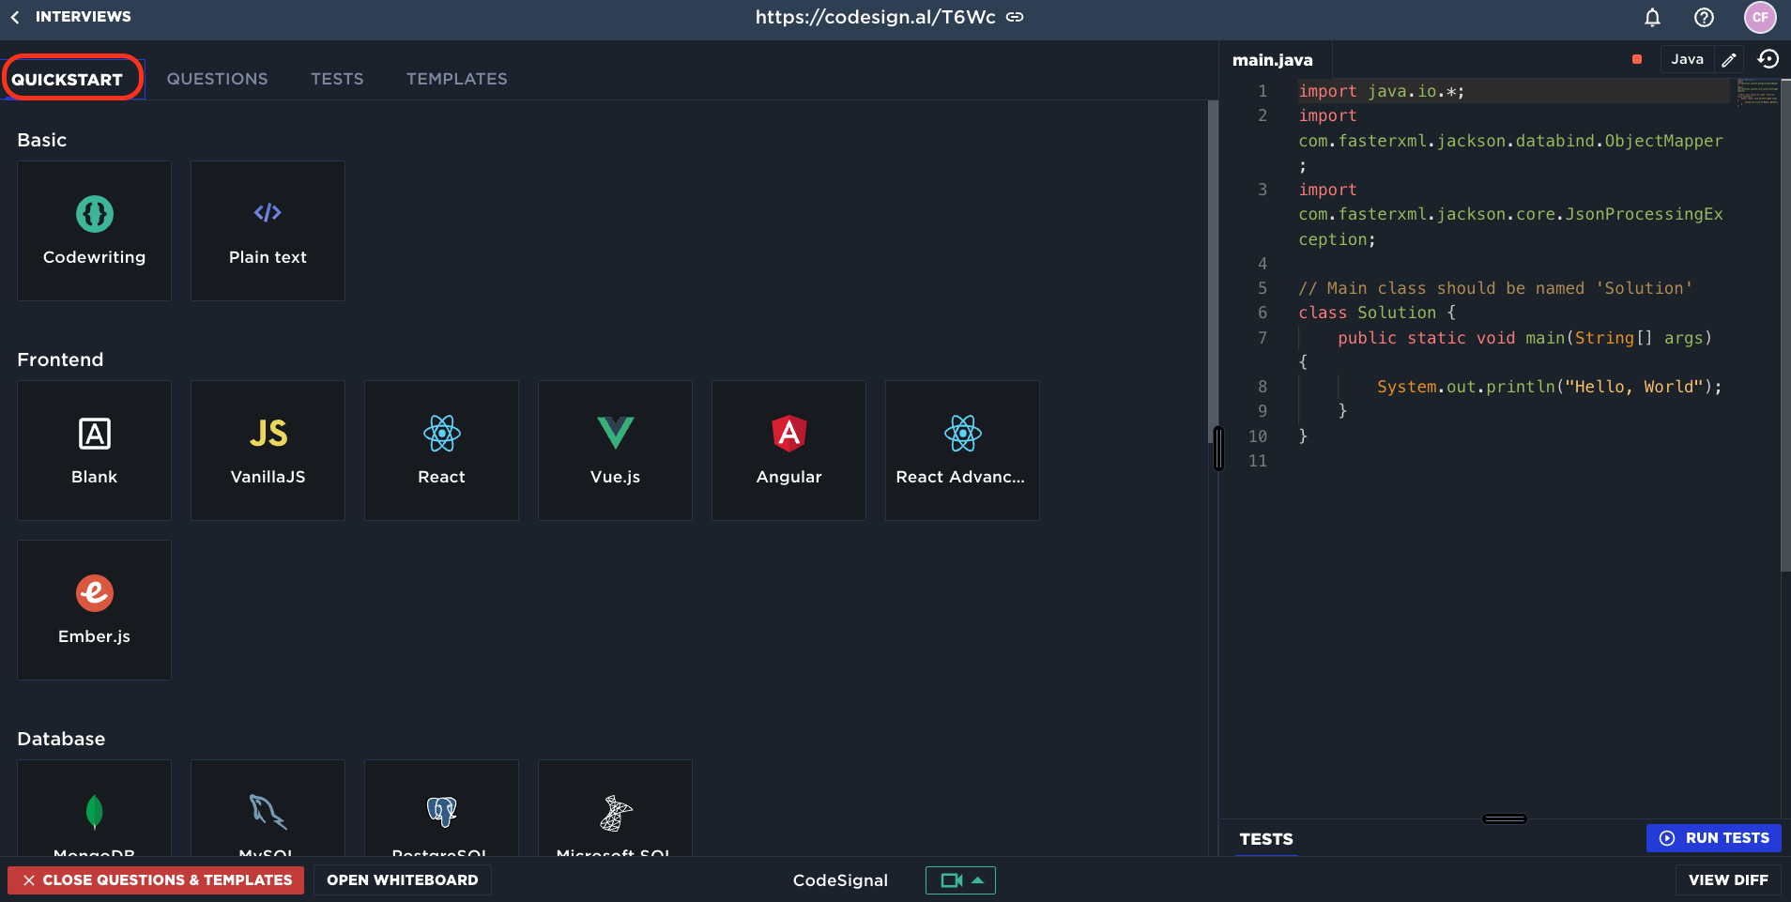Choose the MongoDB database template
The width and height of the screenshot is (1791, 902).
click(x=94, y=808)
